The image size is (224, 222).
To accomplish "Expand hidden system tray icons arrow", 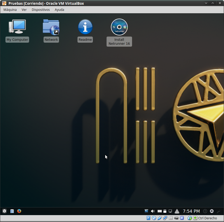I will tap(177, 211).
